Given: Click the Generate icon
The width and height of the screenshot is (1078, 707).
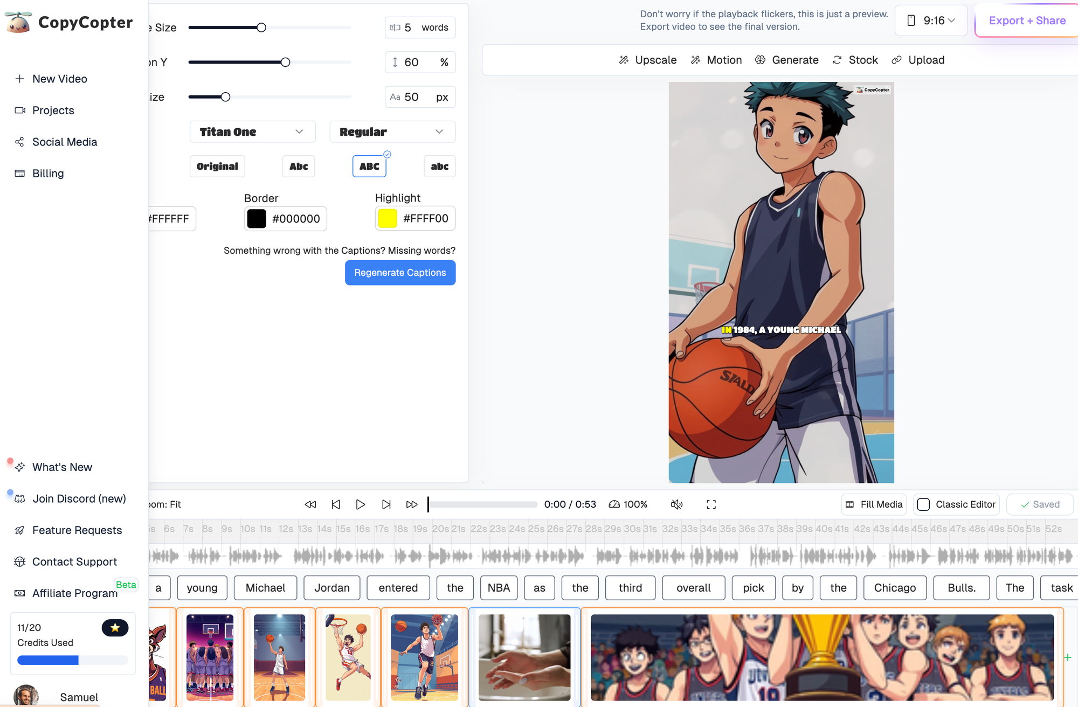Looking at the screenshot, I should click(761, 60).
